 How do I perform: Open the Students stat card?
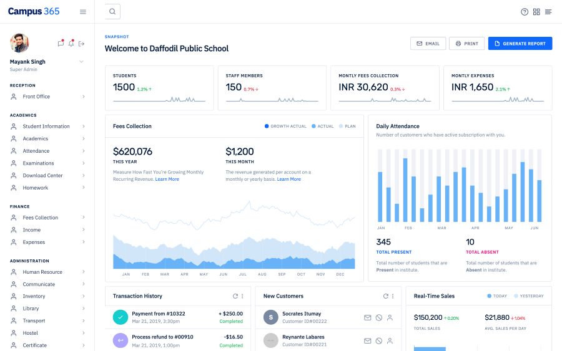(x=159, y=88)
